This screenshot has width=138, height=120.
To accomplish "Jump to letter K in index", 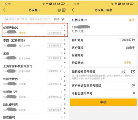I will tap(65, 76).
